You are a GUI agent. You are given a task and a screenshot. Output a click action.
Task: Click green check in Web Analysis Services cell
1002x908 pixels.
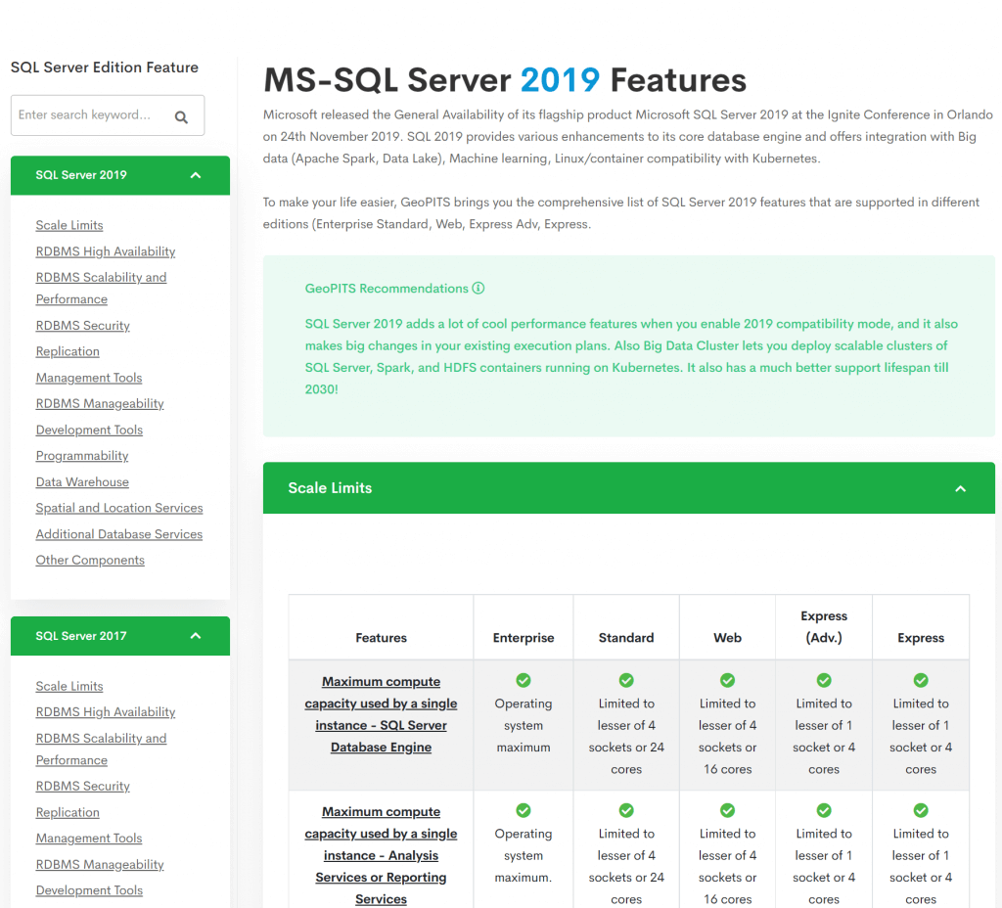727,811
